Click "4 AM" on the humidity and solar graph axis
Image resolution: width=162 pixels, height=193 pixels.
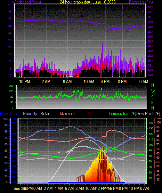(59, 188)
